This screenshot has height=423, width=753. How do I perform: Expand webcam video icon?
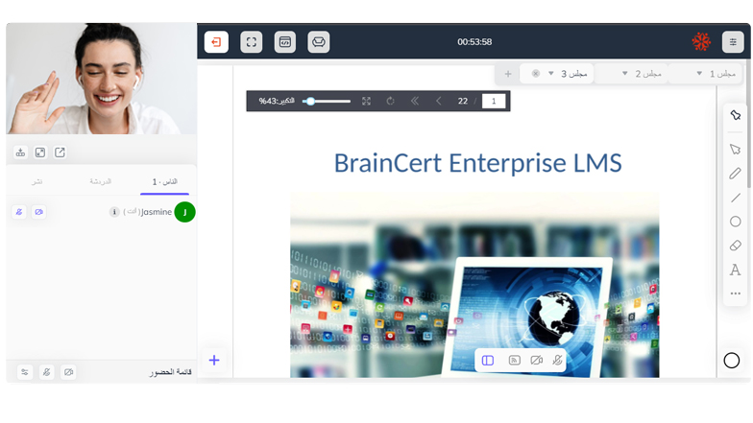tap(40, 153)
